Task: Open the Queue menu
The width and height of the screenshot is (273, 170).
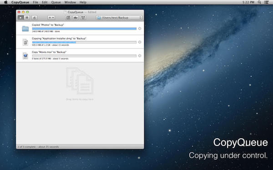Action: 56,2
